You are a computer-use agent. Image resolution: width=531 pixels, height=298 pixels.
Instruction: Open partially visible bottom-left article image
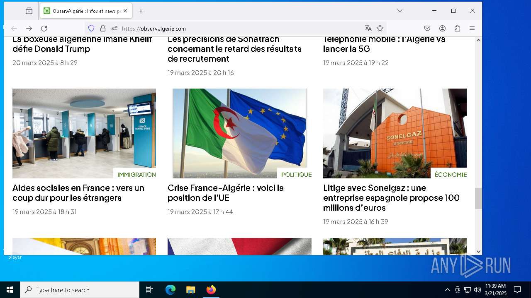[x=84, y=246]
